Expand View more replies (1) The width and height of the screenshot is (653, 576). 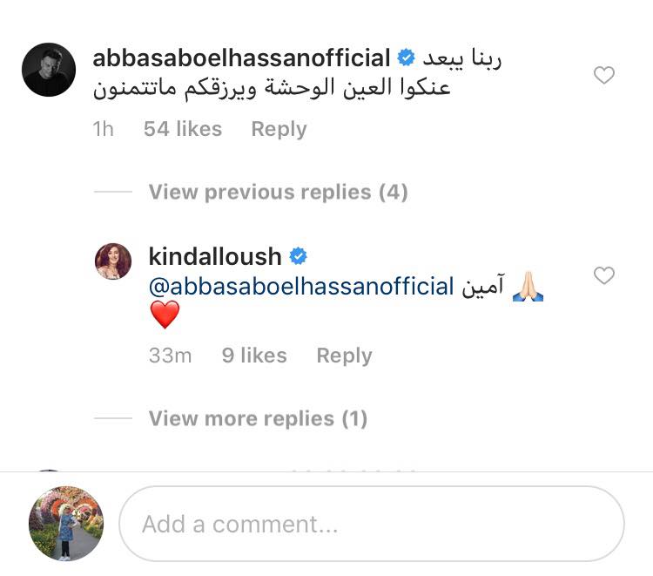point(258,418)
